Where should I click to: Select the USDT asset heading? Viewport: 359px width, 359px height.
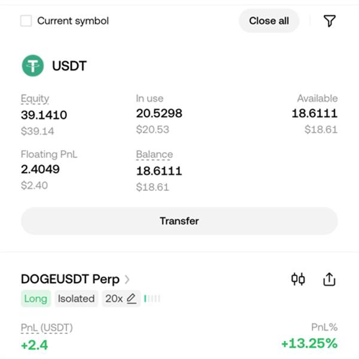69,66
